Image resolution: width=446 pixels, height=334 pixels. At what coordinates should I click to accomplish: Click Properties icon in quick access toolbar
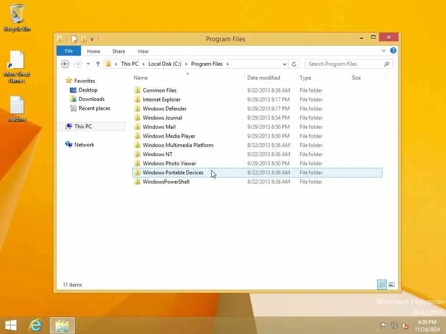coord(74,39)
